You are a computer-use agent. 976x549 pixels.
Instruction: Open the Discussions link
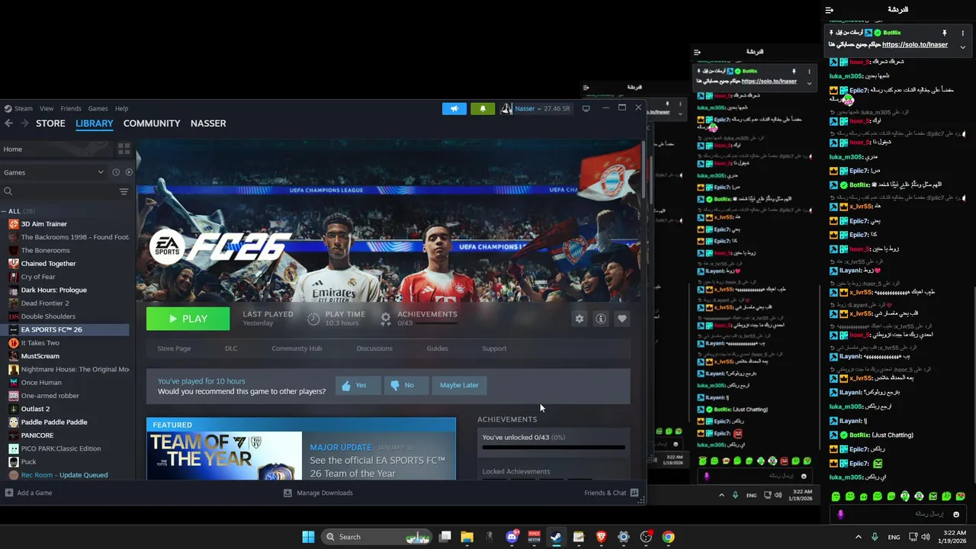tap(374, 348)
